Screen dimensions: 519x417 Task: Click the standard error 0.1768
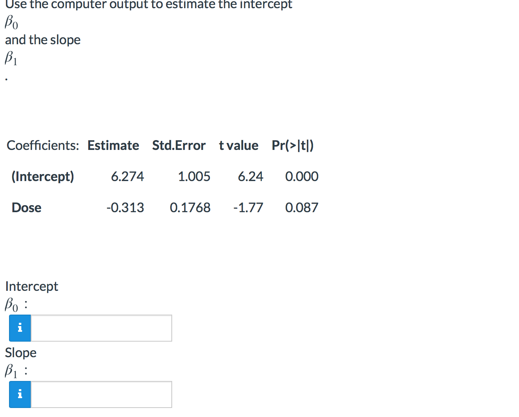[190, 208]
